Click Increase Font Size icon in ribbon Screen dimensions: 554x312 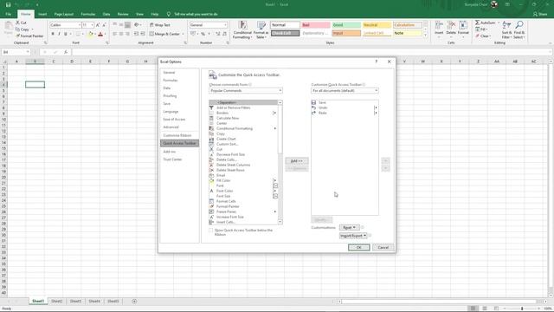pos(98,25)
